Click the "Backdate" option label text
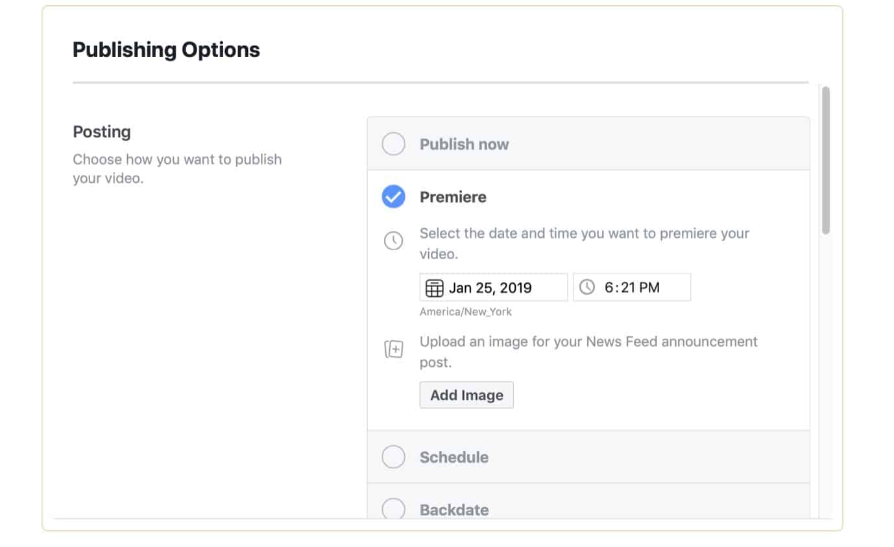894x547 pixels. (x=453, y=510)
